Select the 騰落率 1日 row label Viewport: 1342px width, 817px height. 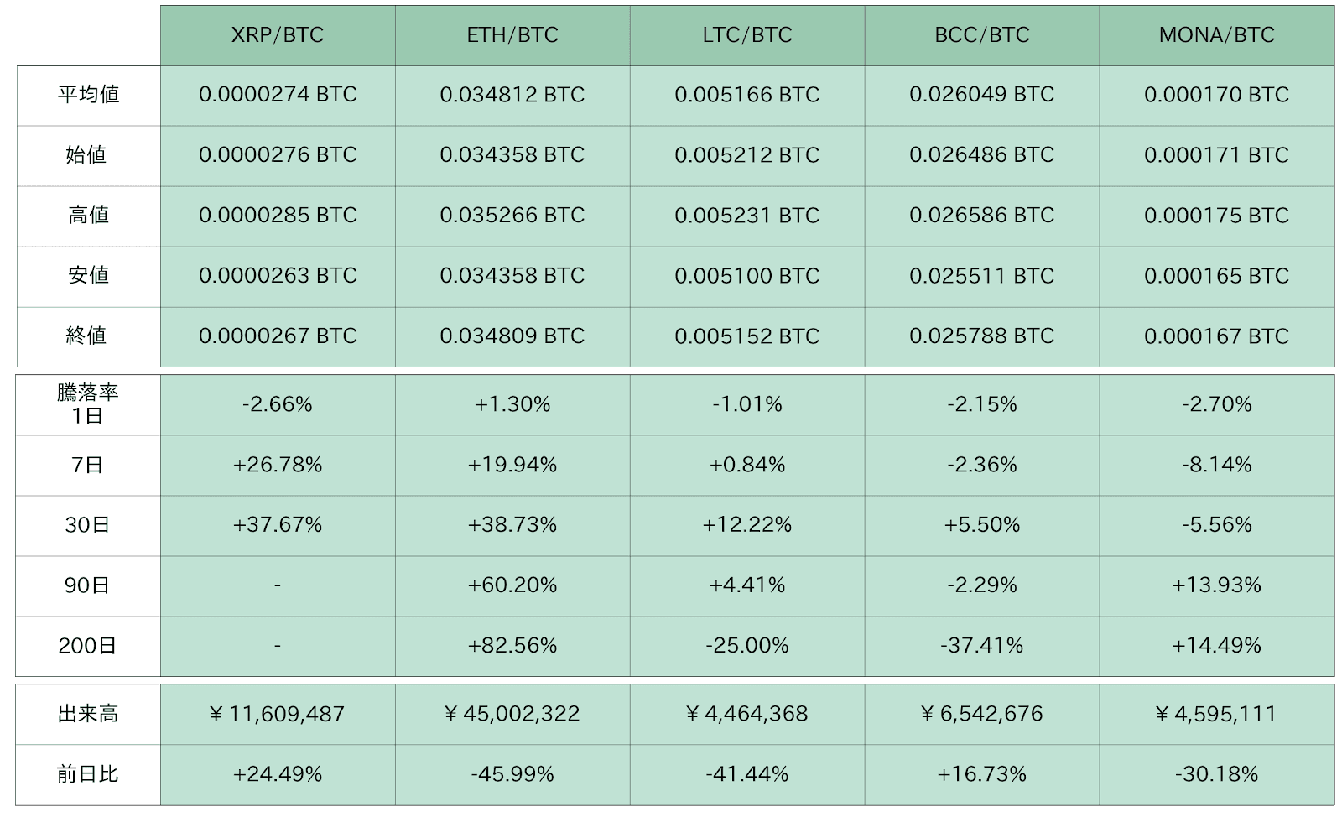88,404
